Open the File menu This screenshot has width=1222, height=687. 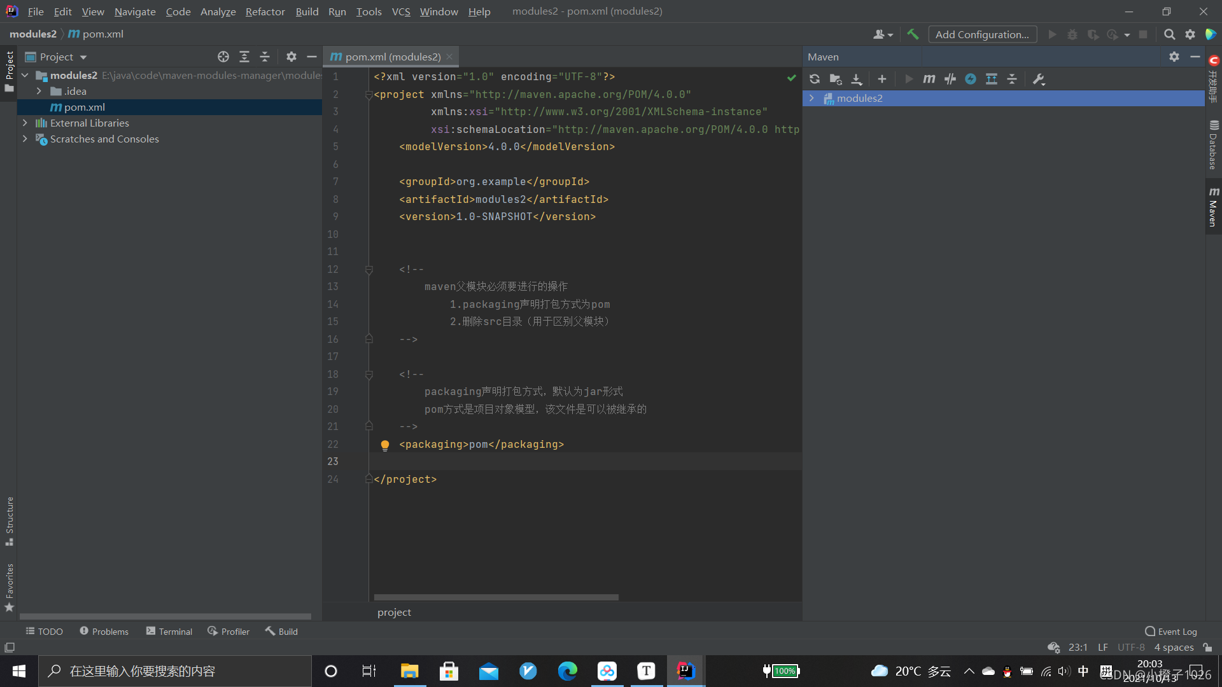pos(36,11)
